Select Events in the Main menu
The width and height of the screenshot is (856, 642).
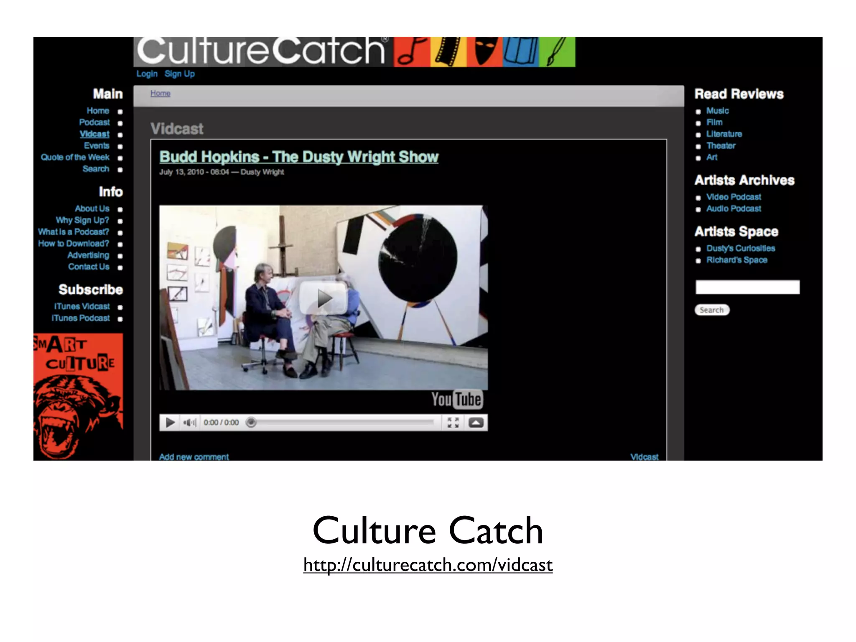[97, 145]
